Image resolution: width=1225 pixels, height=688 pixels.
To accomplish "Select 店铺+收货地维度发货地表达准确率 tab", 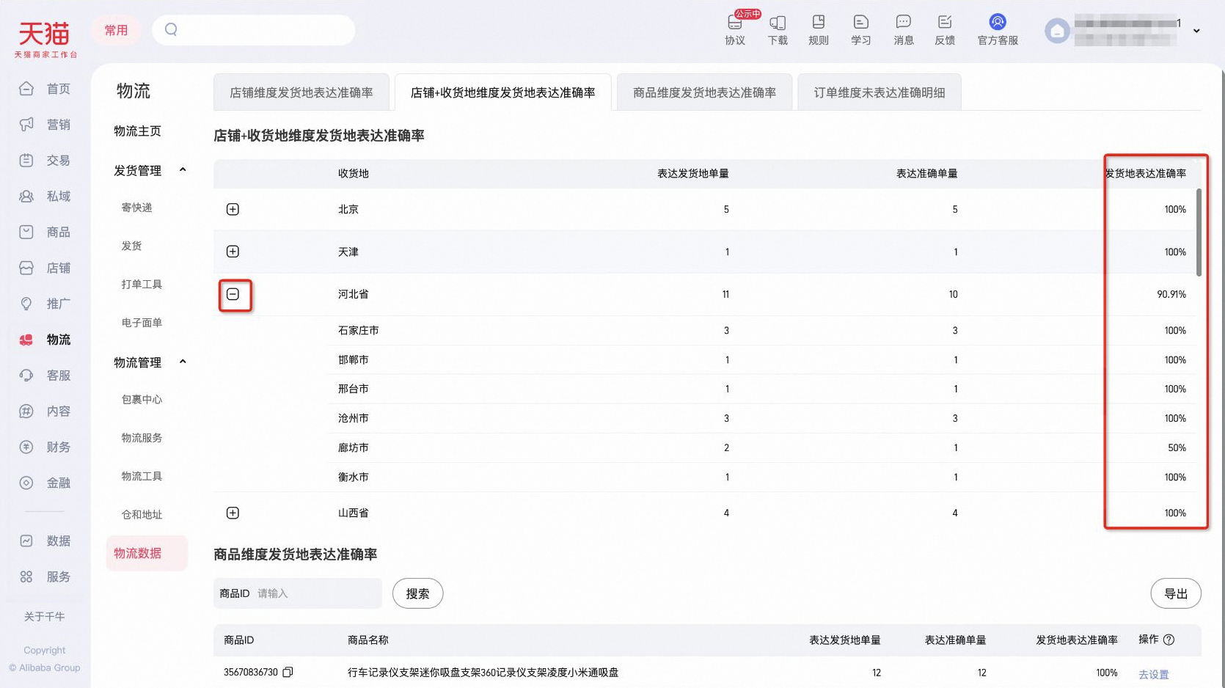I will tap(503, 92).
